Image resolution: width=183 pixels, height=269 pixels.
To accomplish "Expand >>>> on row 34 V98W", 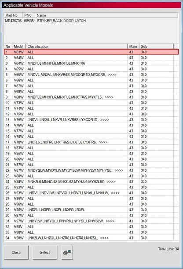I will (x=104, y=238).
